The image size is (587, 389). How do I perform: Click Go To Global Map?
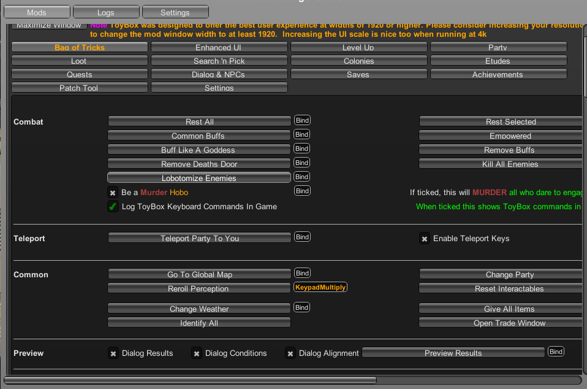tap(200, 274)
